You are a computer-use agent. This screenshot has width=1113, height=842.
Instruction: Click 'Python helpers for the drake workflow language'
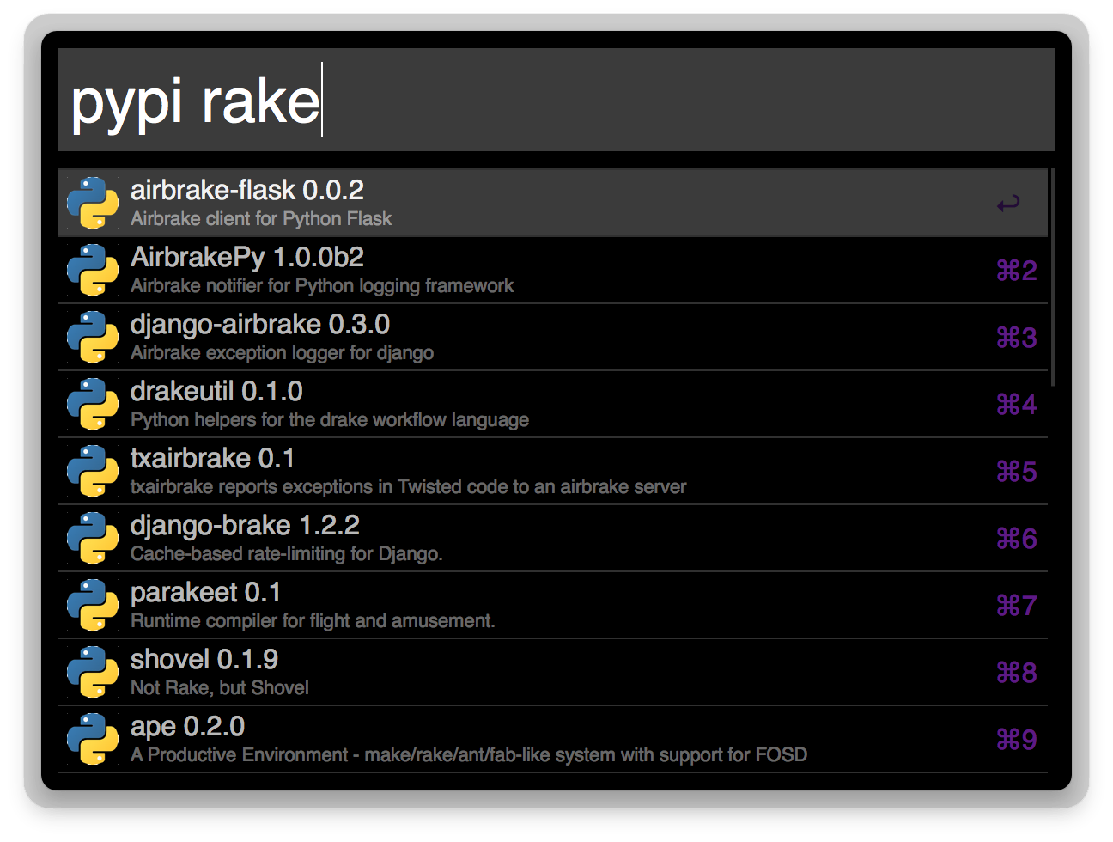click(330, 420)
